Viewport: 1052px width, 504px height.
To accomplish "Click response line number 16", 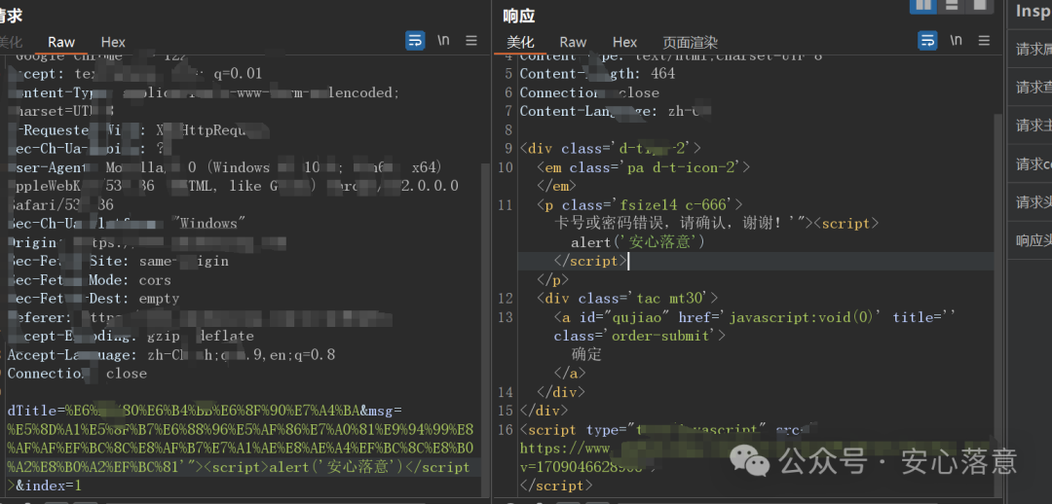I will pos(506,429).
